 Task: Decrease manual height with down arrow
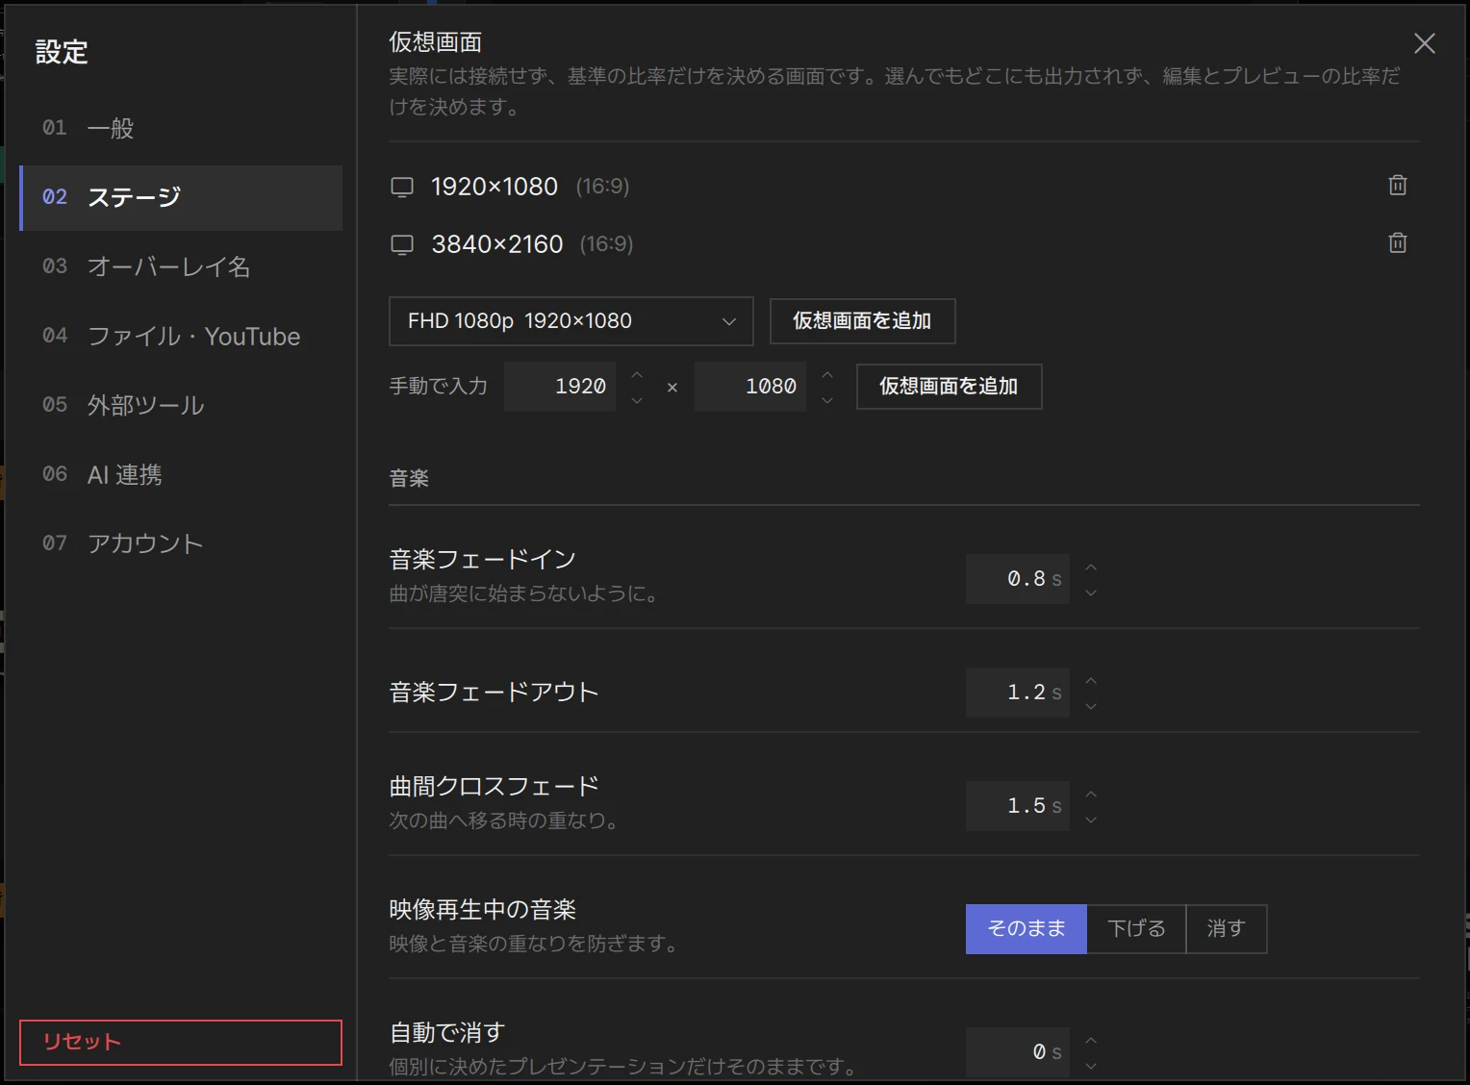827,399
